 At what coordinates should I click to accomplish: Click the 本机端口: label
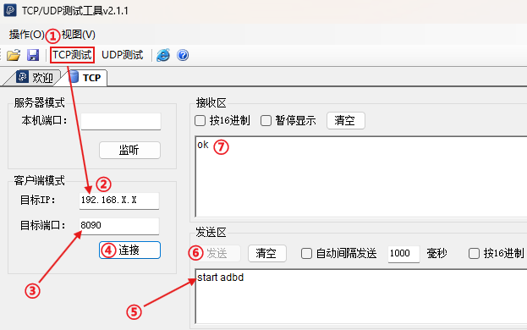click(44, 120)
